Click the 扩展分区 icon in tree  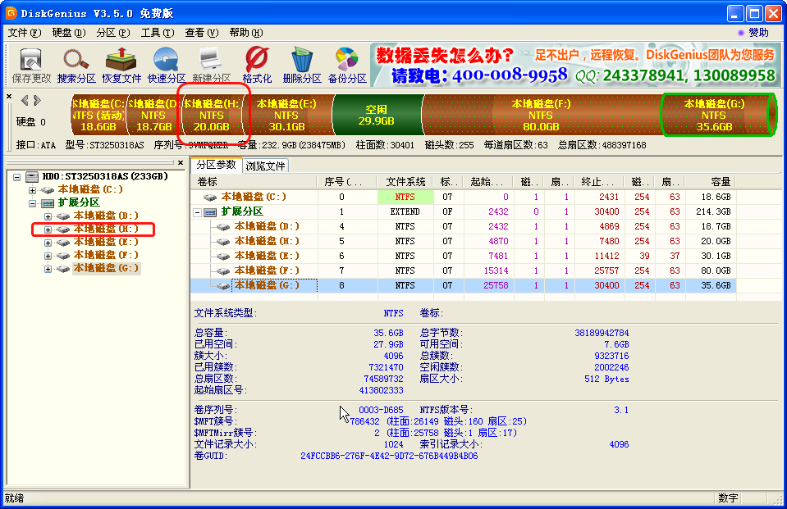[x=48, y=202]
